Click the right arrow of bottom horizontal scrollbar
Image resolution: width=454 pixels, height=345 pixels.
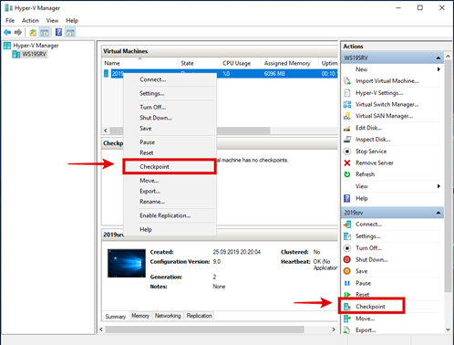click(334, 329)
